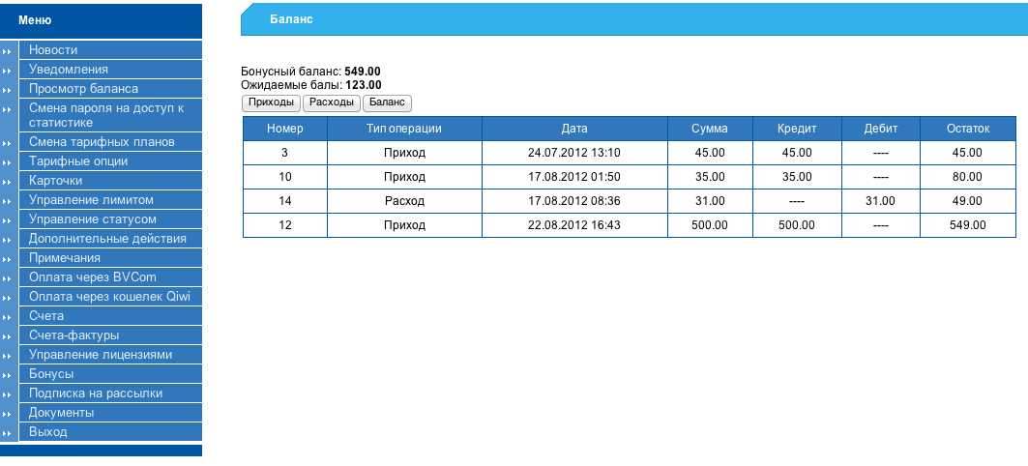Open Подписка на рассылки menu entry
This screenshot has width=1028, height=466.
tap(96, 393)
